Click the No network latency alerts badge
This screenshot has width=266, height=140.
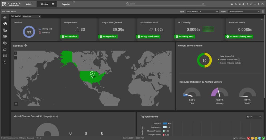pyautogui.click(x=239, y=36)
